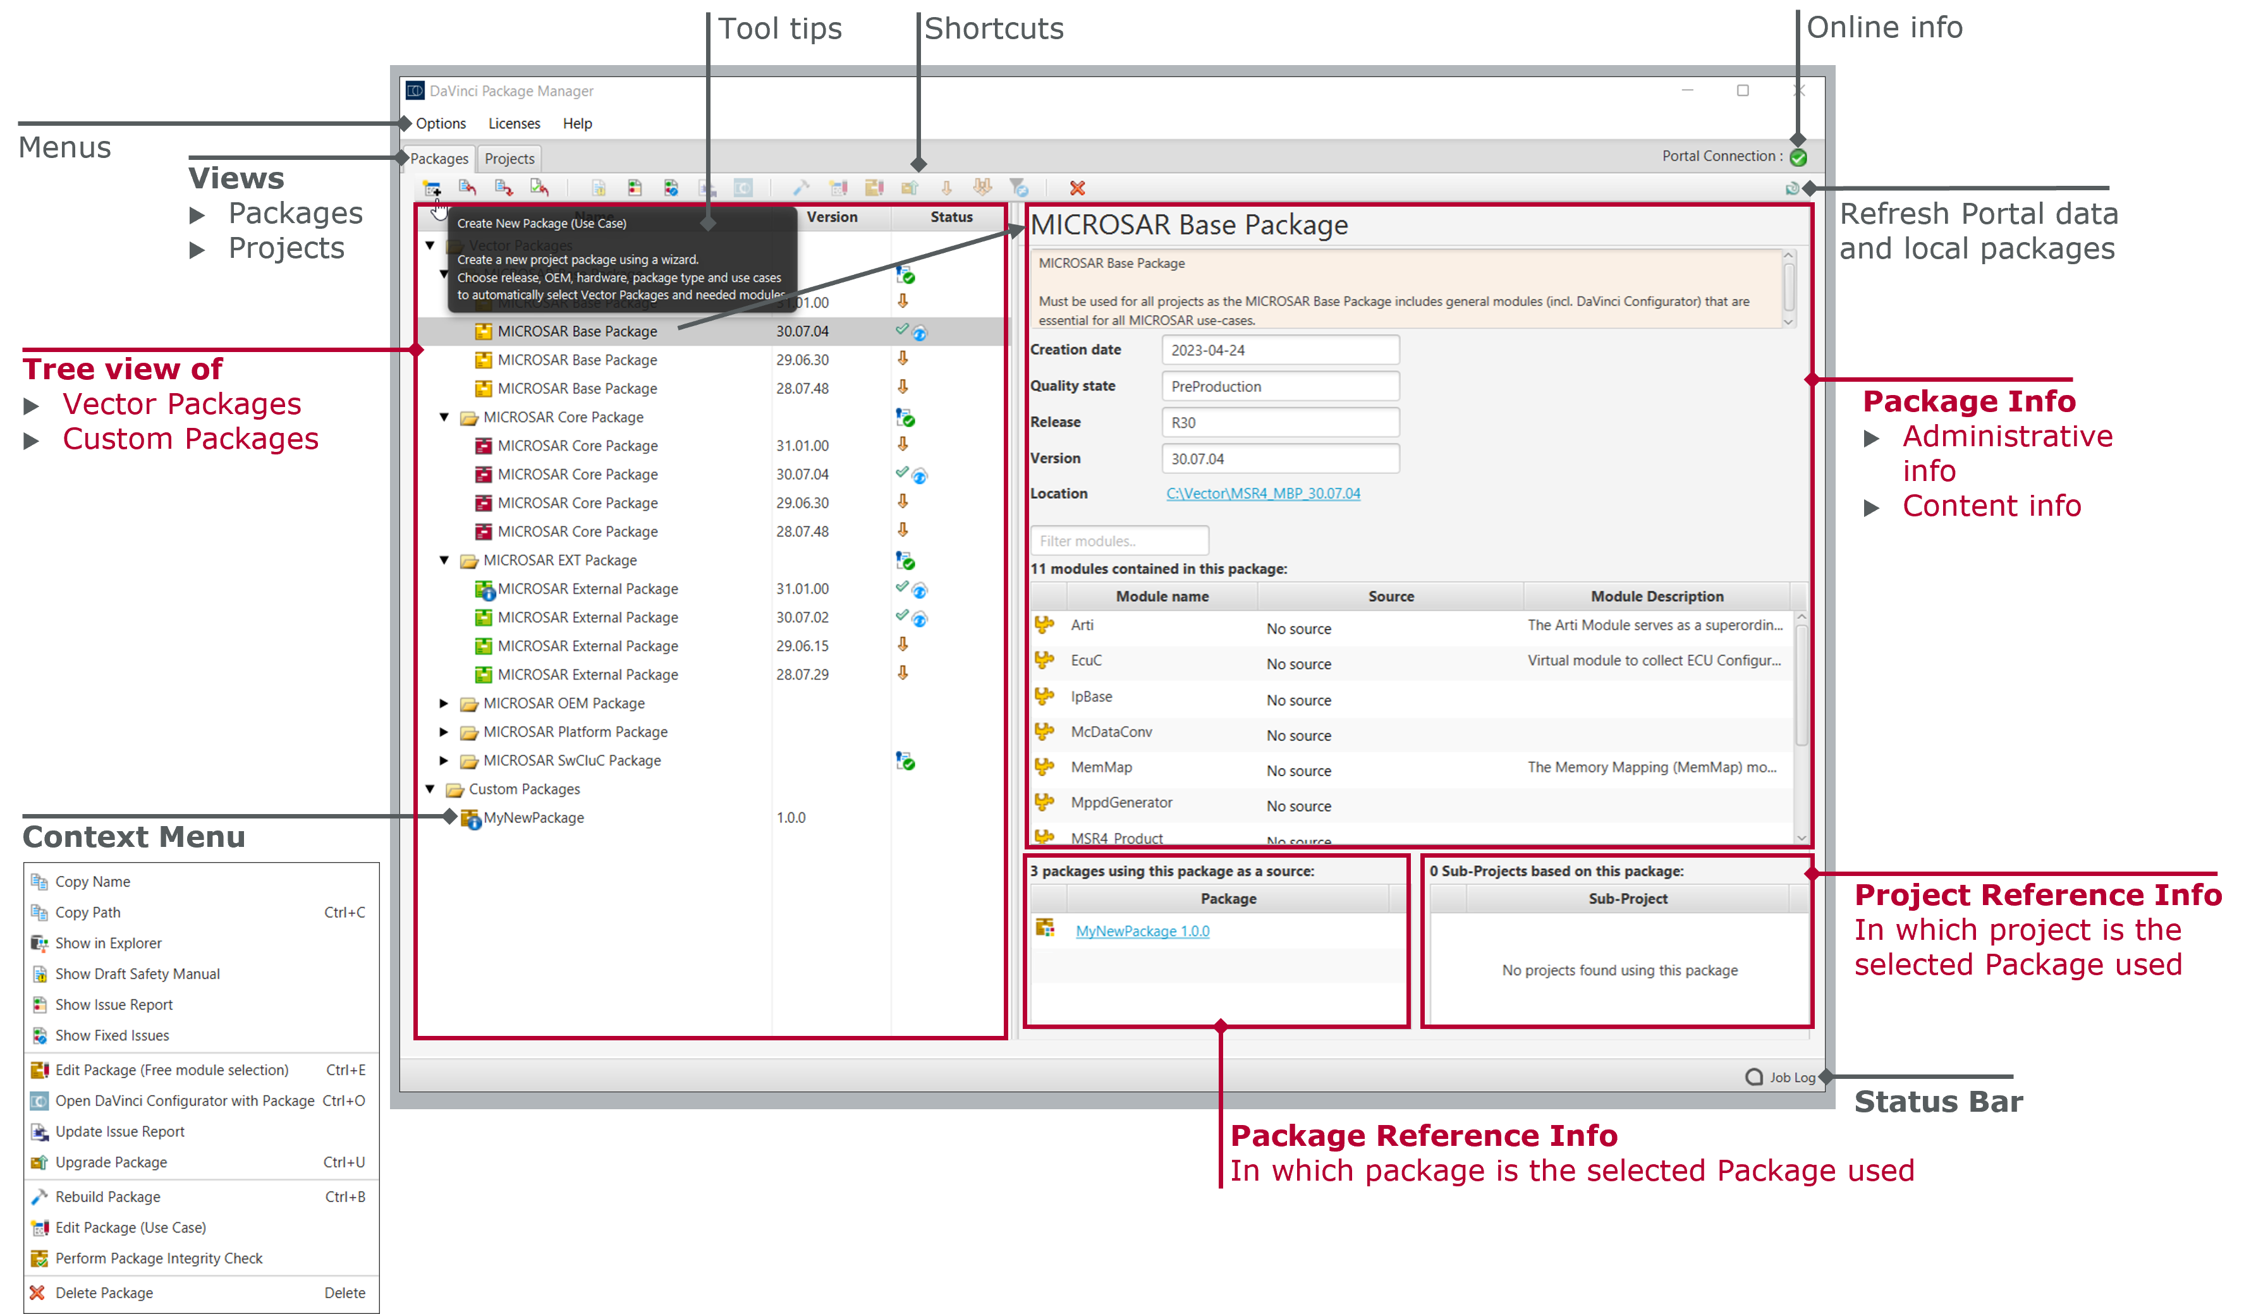This screenshot has width=2244, height=1314.
Task: Click the single orange download arrow toolbar icon
Action: [x=946, y=188]
